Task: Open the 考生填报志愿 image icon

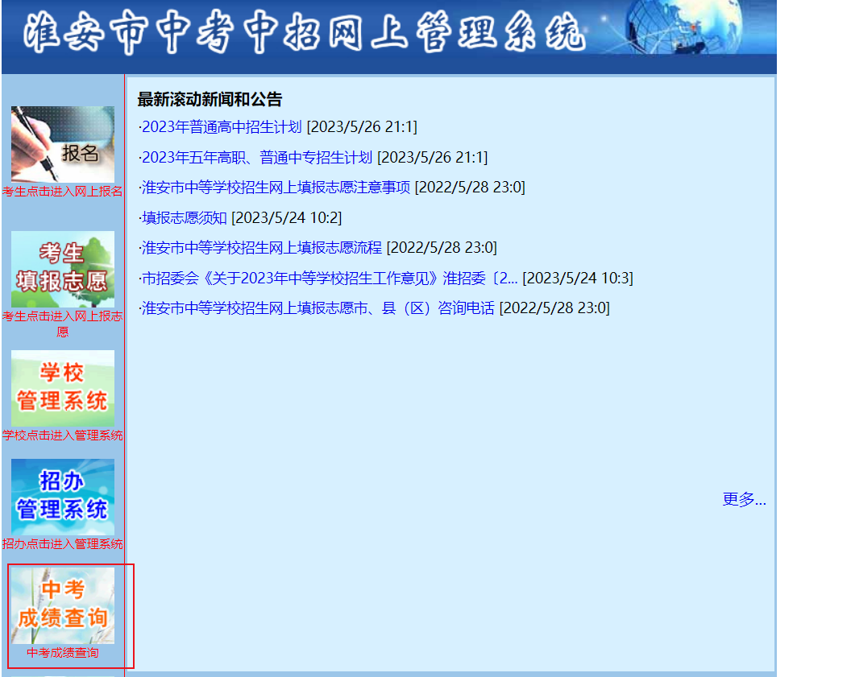Action: coord(63,270)
